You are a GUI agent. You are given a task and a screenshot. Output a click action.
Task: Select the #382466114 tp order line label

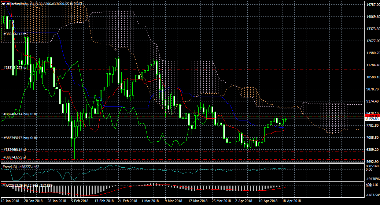click(x=15, y=34)
